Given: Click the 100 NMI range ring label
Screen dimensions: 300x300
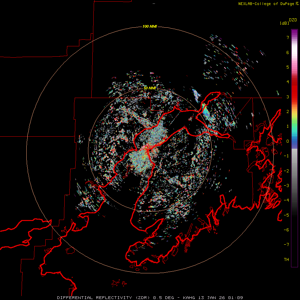Looking at the screenshot, I should [x=150, y=26].
